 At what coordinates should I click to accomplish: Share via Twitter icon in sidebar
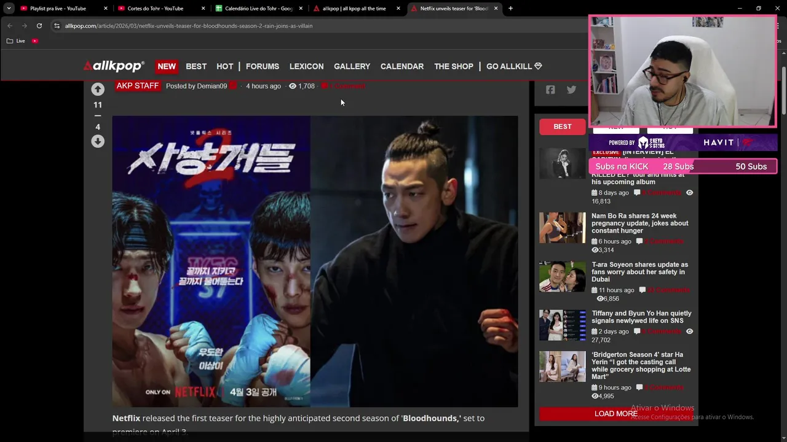[x=571, y=90]
